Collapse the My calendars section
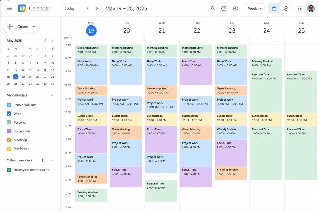Screen dimensions: 319x212 52,95
